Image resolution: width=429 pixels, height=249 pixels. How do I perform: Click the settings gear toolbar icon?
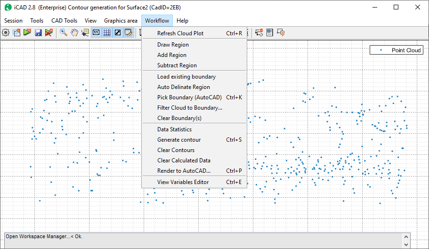point(6,32)
